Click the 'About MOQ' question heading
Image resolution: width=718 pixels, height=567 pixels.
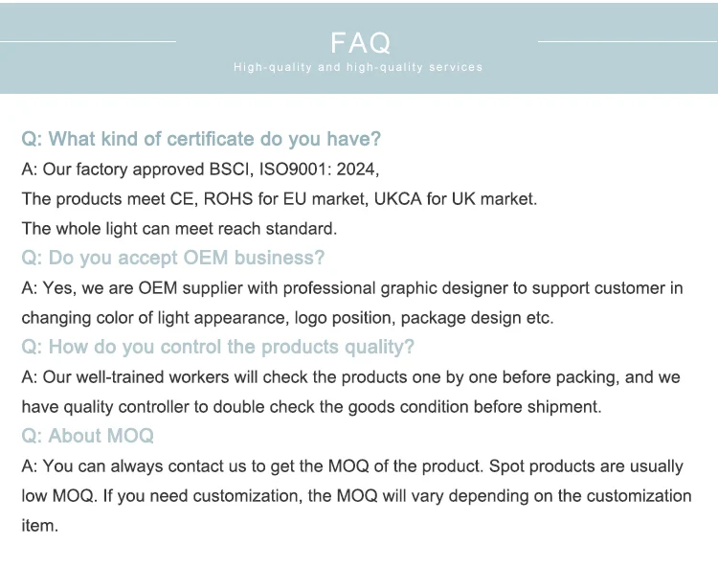click(87, 436)
